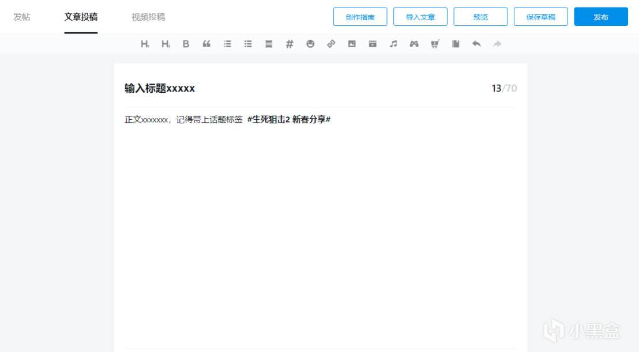
Task: Insert a hyperlink
Action: tap(331, 44)
